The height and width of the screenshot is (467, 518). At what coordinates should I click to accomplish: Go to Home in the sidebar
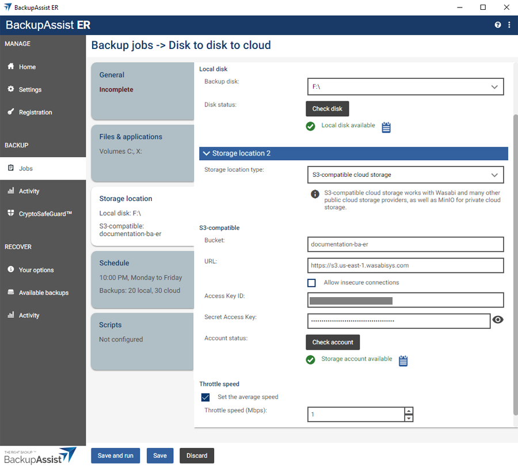click(x=27, y=67)
